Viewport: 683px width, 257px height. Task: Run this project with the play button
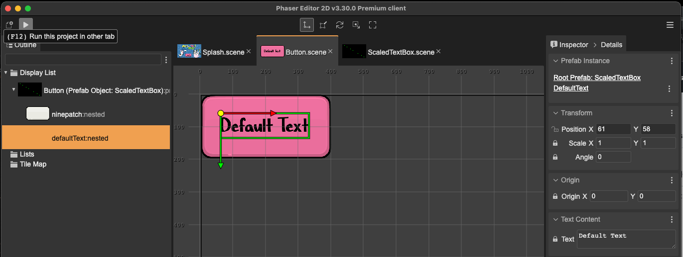coord(26,24)
